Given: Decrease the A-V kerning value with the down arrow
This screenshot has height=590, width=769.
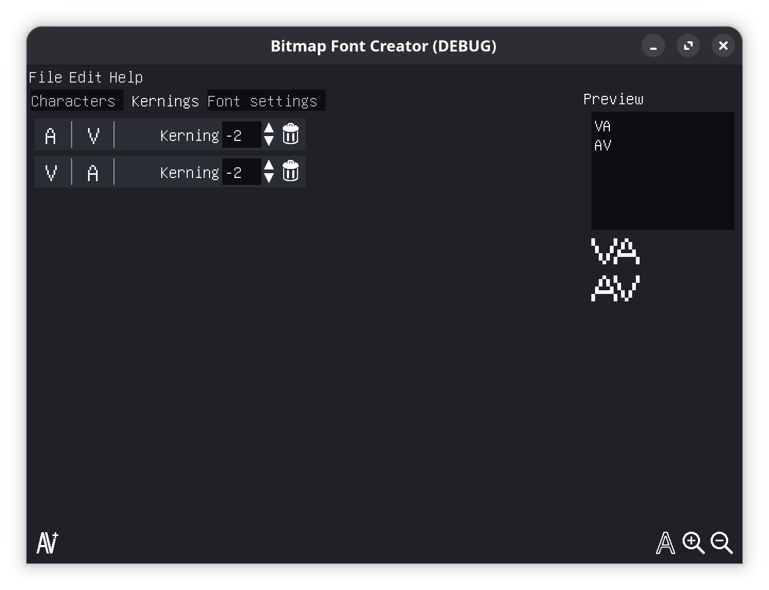Looking at the screenshot, I should pos(269,140).
